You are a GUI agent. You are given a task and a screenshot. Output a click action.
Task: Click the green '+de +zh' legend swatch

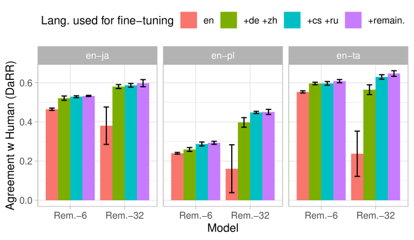pos(228,20)
